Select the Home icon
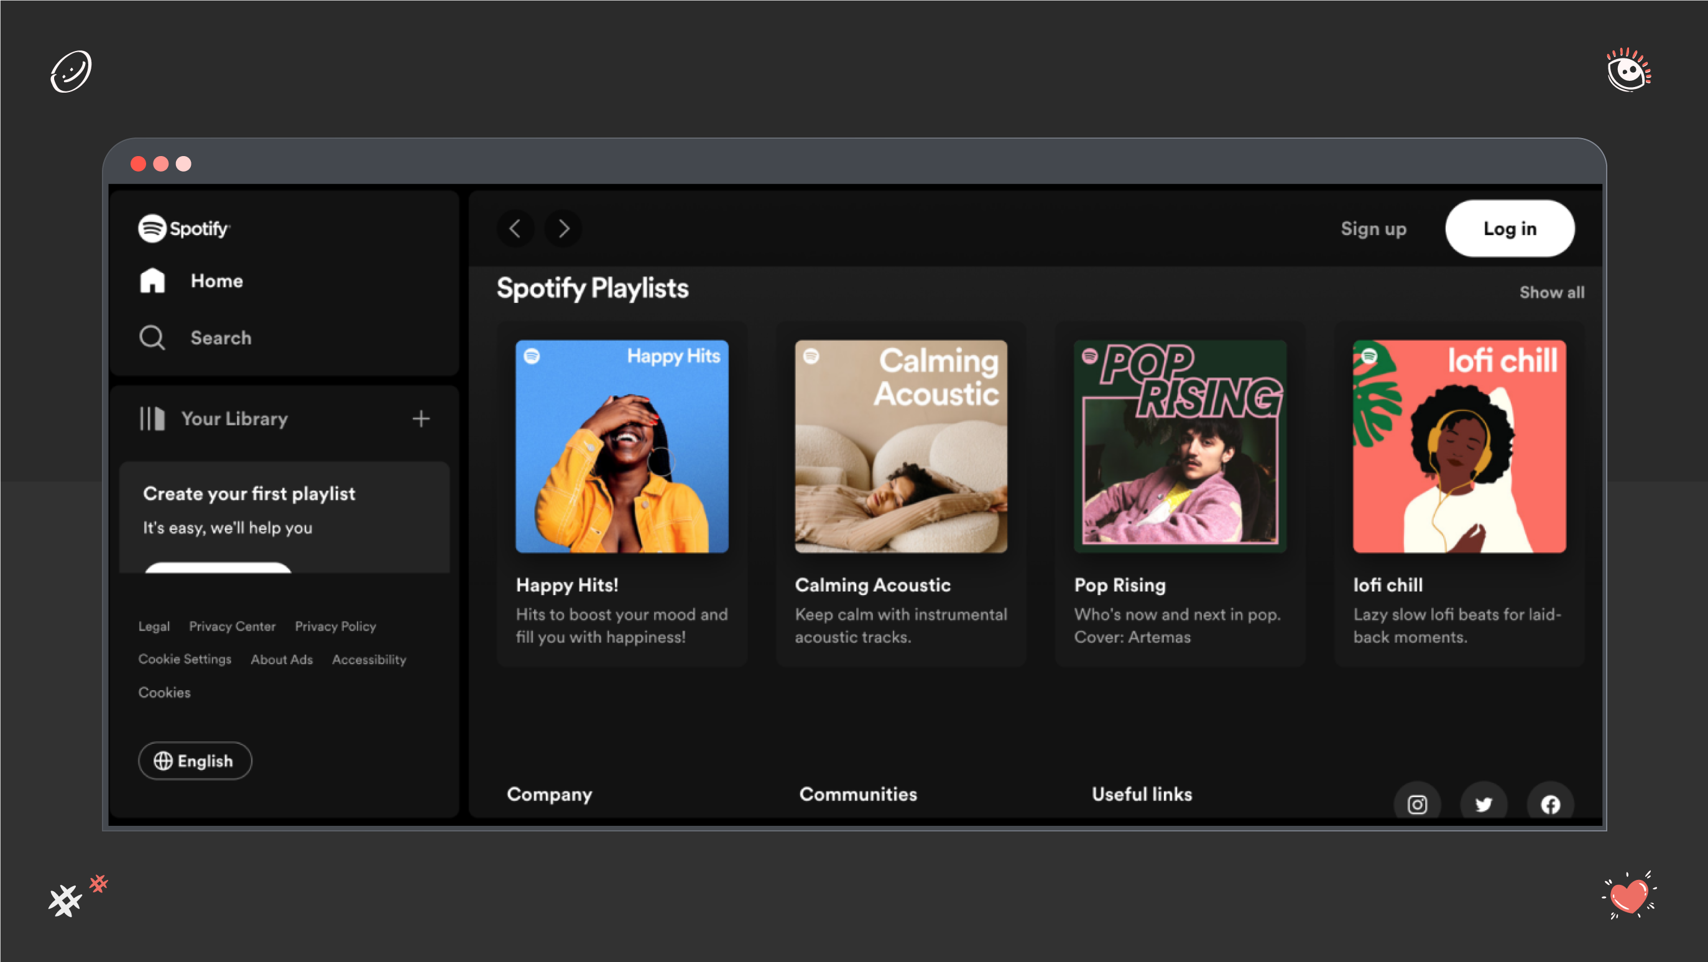 152,280
